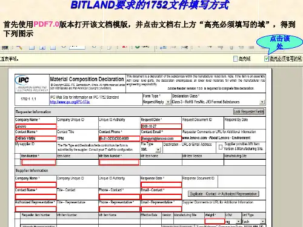Click requester Company Name field containing Lenovo
The image size is (303, 227).
(x=36, y=127)
